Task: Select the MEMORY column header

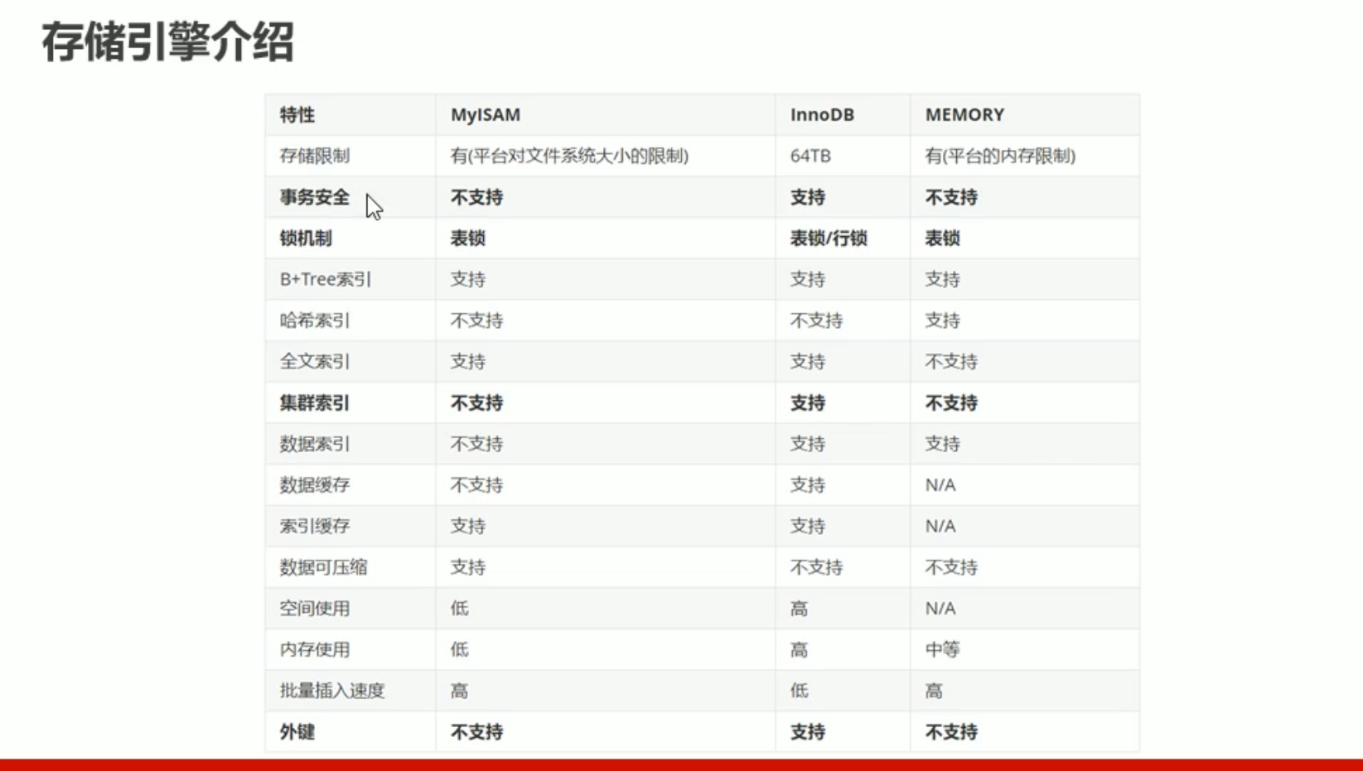Action: [x=964, y=114]
